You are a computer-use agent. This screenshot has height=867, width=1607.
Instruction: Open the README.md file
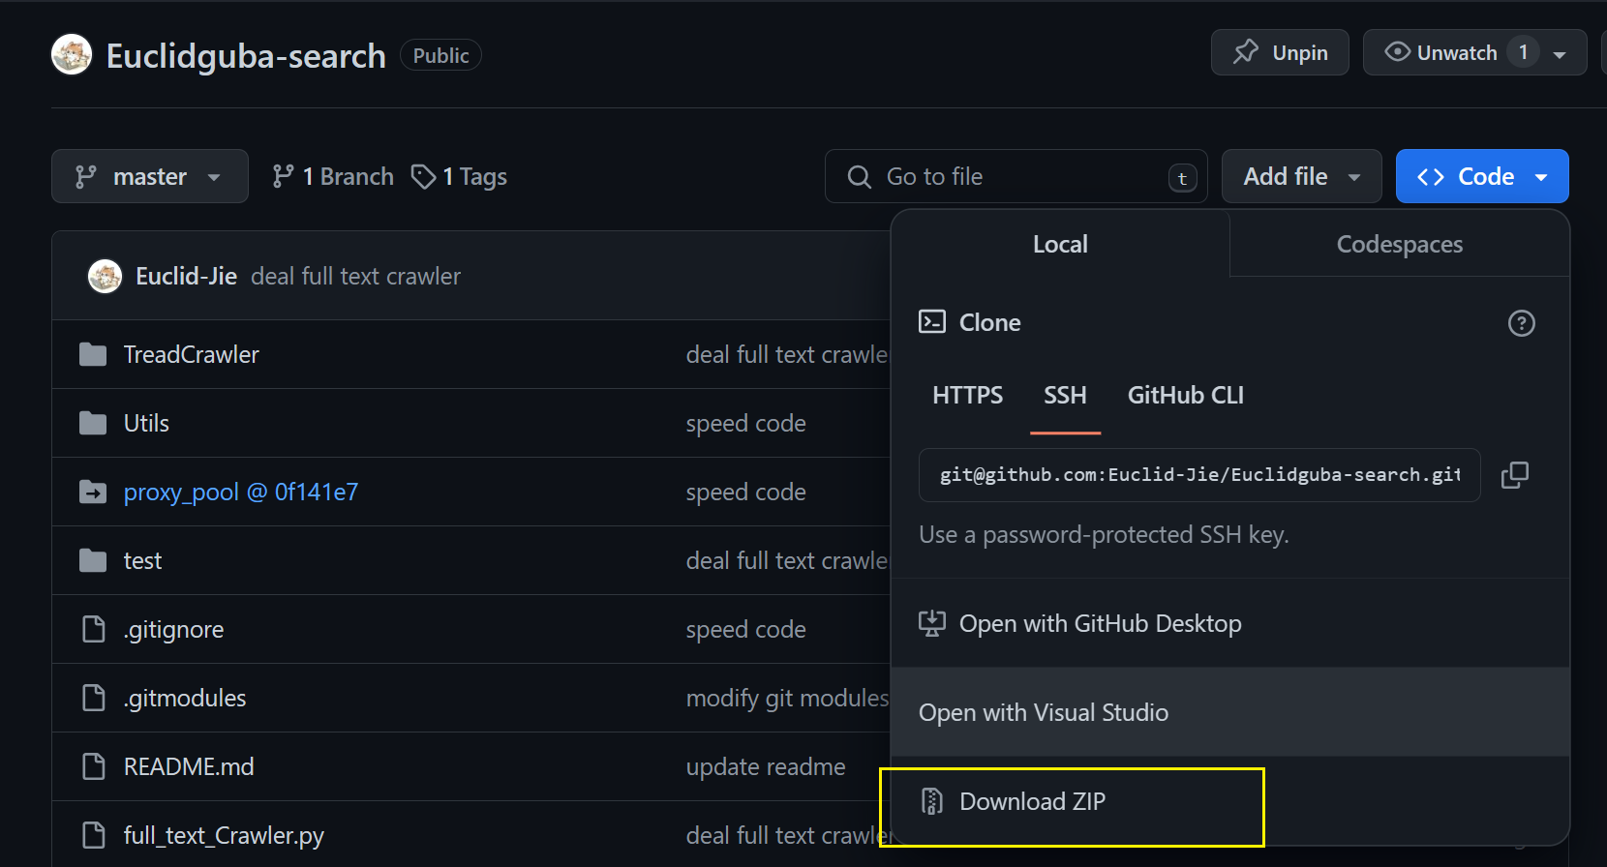point(189,766)
